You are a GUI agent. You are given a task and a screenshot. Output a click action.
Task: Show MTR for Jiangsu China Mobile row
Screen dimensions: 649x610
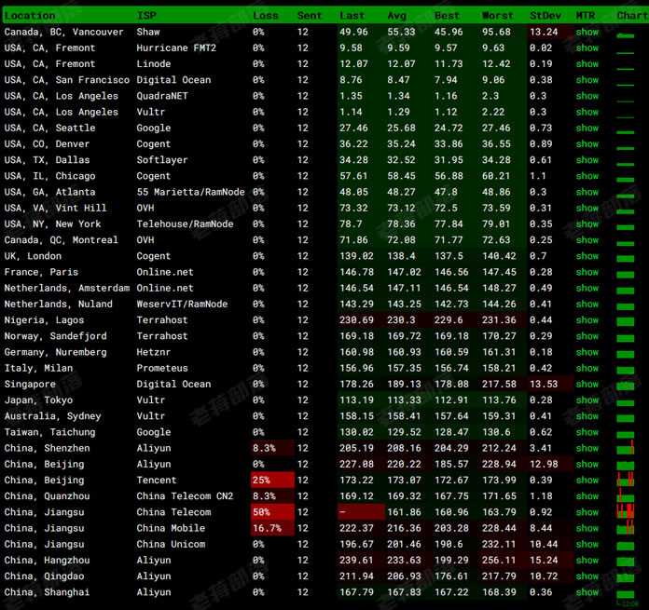tap(587, 528)
